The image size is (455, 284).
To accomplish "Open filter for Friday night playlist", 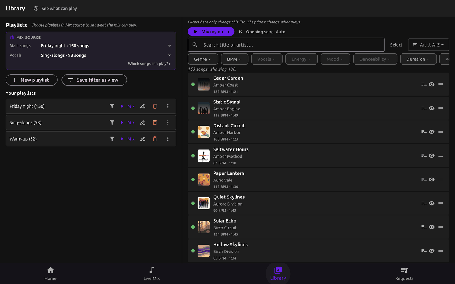I will click(112, 106).
